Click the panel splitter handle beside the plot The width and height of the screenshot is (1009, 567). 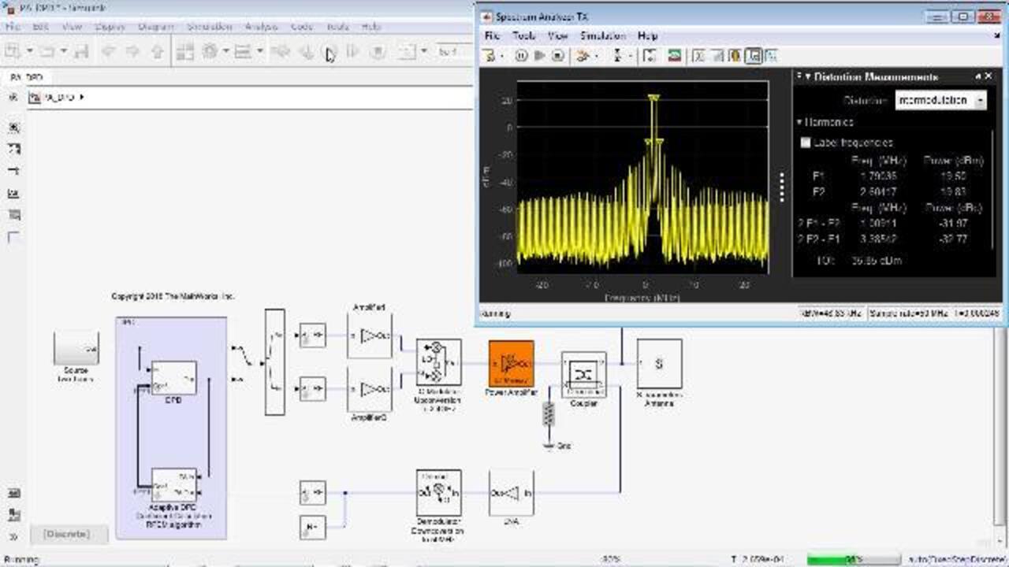pos(782,187)
